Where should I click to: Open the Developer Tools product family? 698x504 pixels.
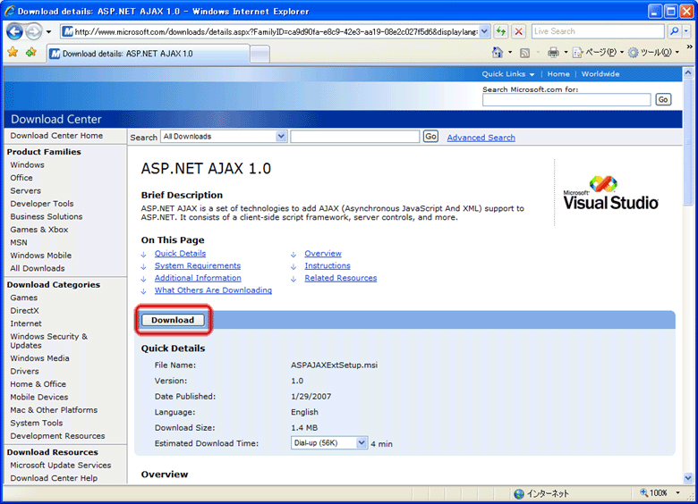click(x=42, y=204)
